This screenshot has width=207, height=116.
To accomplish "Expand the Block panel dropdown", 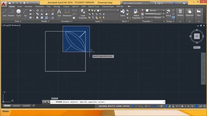I will coord(125,21).
